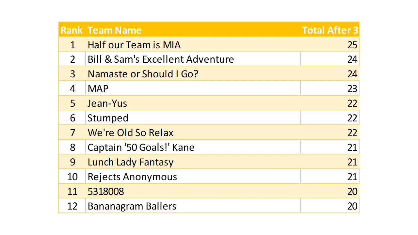Click the Total After 3 header
418x235 pixels.
[x=330, y=30]
